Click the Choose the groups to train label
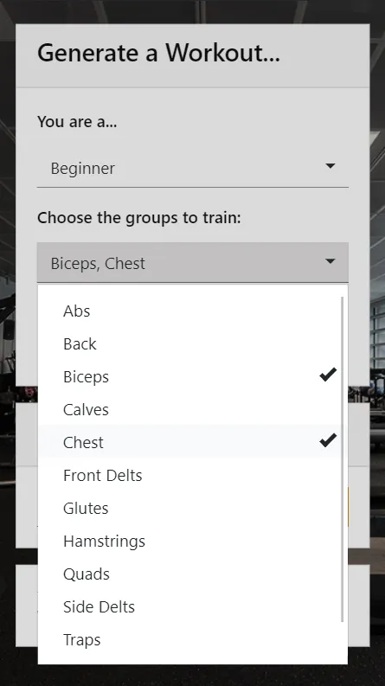This screenshot has height=686, width=385. 139,217
